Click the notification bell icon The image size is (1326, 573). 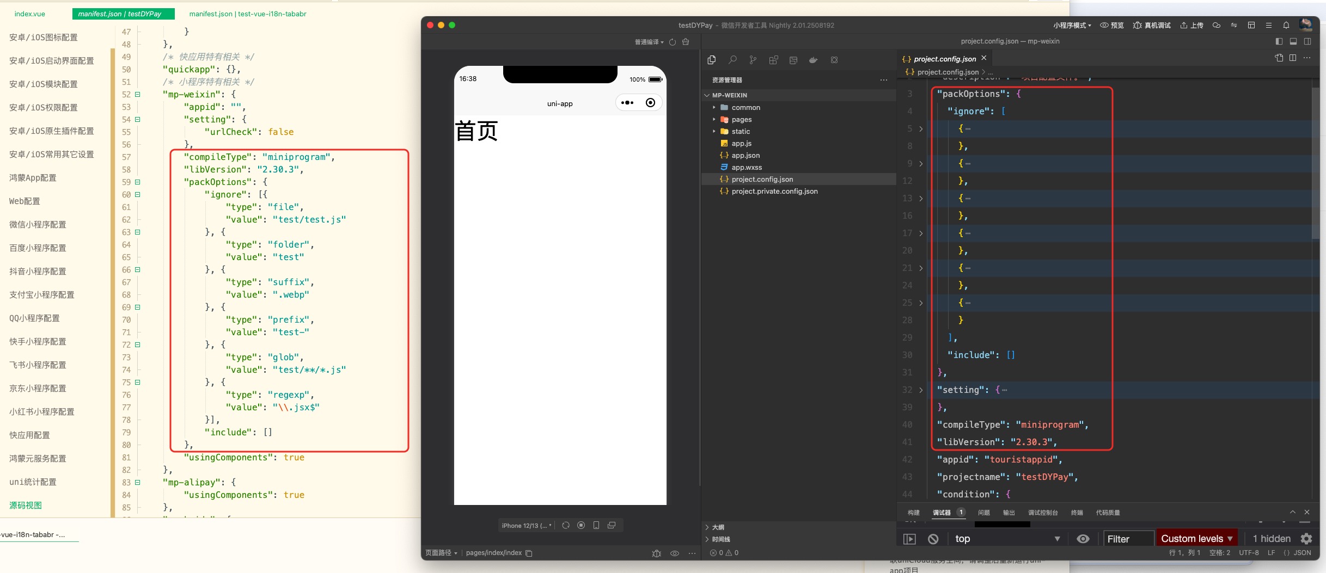(1286, 26)
